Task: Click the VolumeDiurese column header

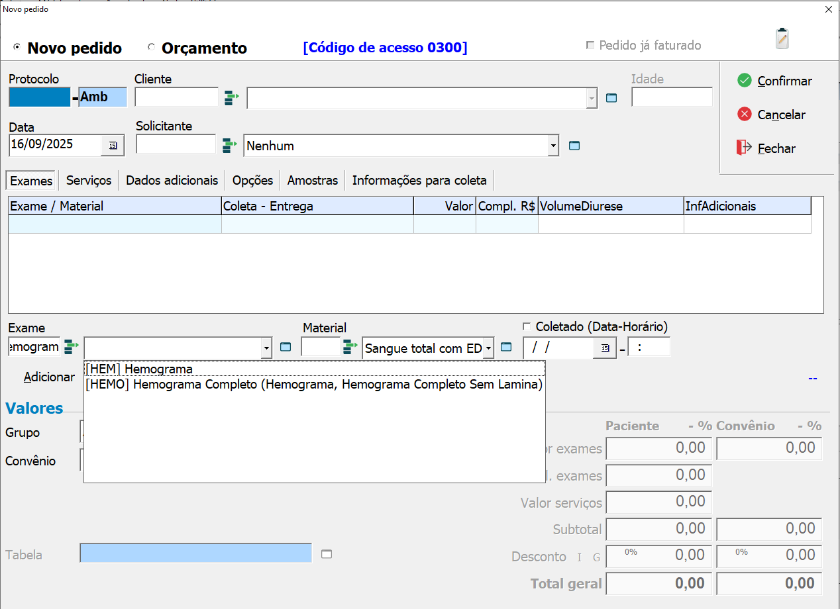Action: (x=611, y=206)
